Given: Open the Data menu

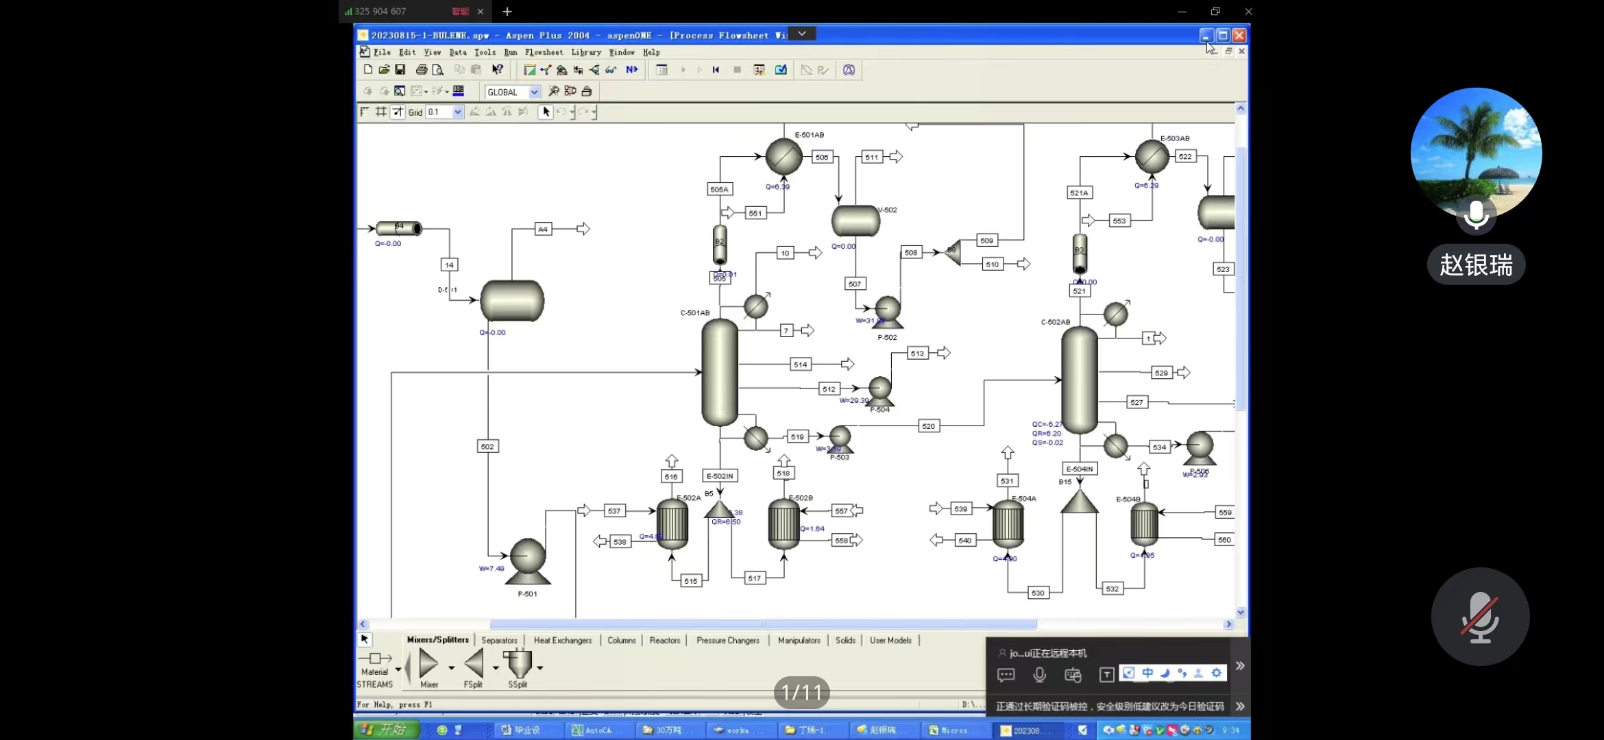Looking at the screenshot, I should [x=458, y=52].
